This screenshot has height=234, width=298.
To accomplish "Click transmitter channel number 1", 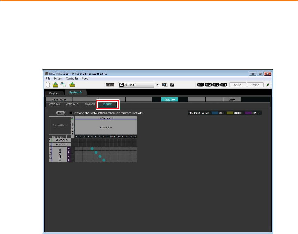I will pos(76,137).
